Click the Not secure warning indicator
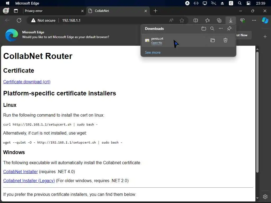 (x=43, y=20)
